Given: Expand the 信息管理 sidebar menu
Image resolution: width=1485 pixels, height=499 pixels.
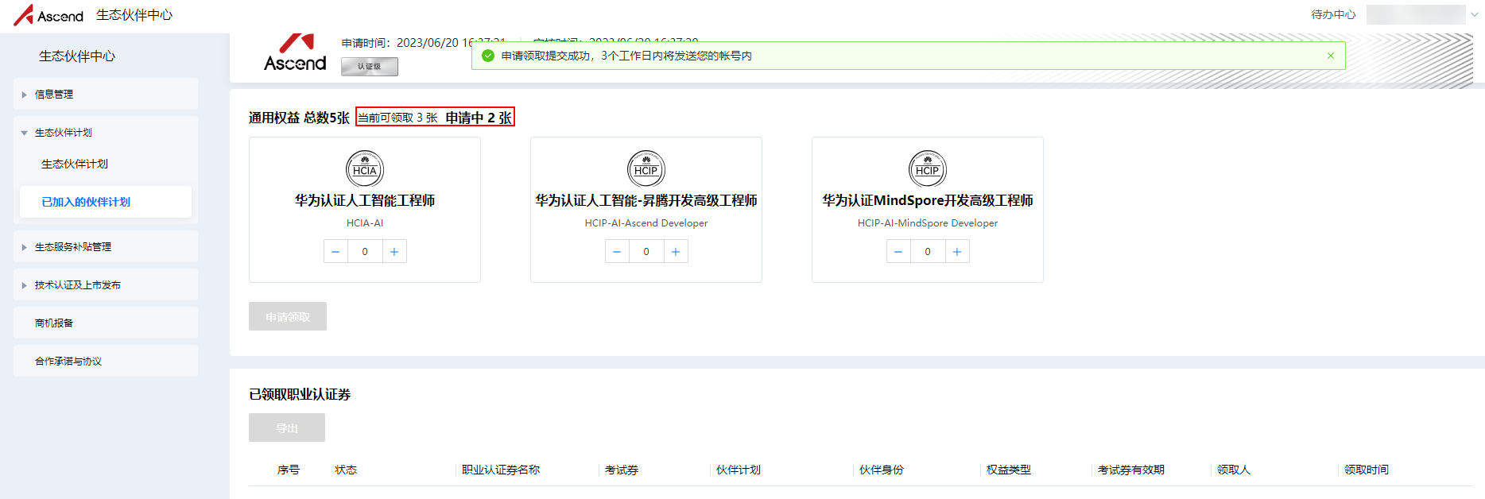Looking at the screenshot, I should tap(106, 94).
